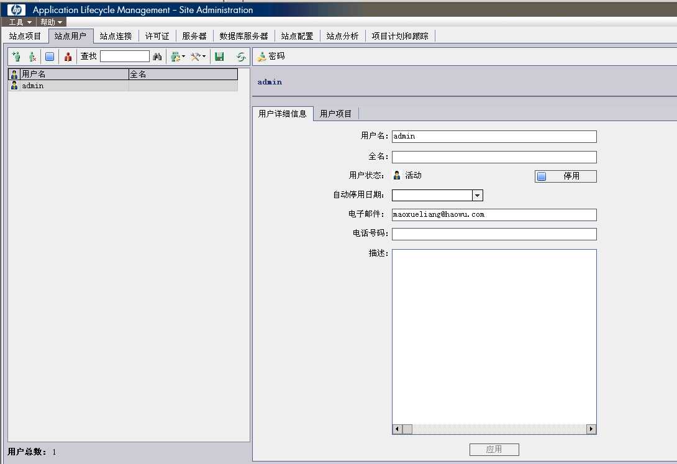The width and height of the screenshot is (677, 464).
Task: Switch to the 站点配置 tab
Action: (x=297, y=36)
